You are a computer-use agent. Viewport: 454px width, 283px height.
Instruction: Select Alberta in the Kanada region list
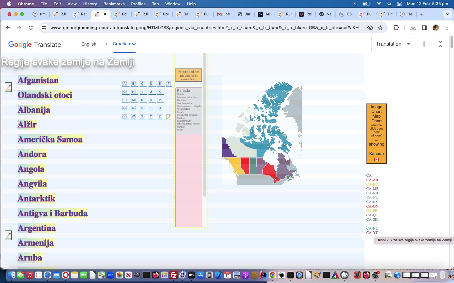coord(180,94)
